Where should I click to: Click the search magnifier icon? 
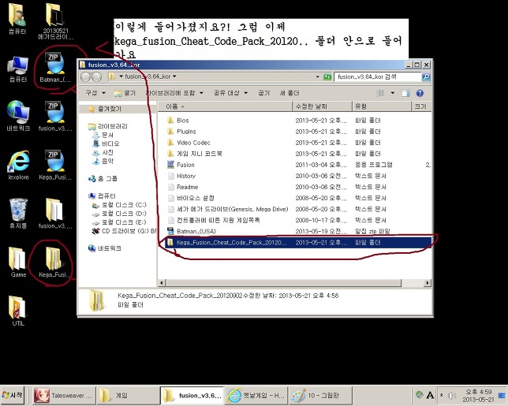pyautogui.click(x=426, y=76)
